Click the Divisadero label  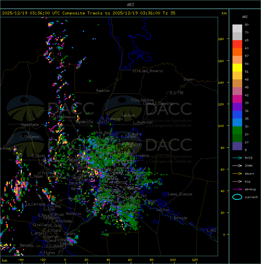point(139,156)
